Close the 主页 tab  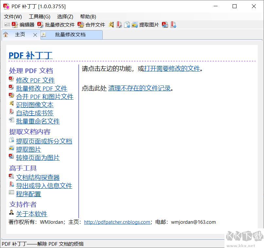35,34
